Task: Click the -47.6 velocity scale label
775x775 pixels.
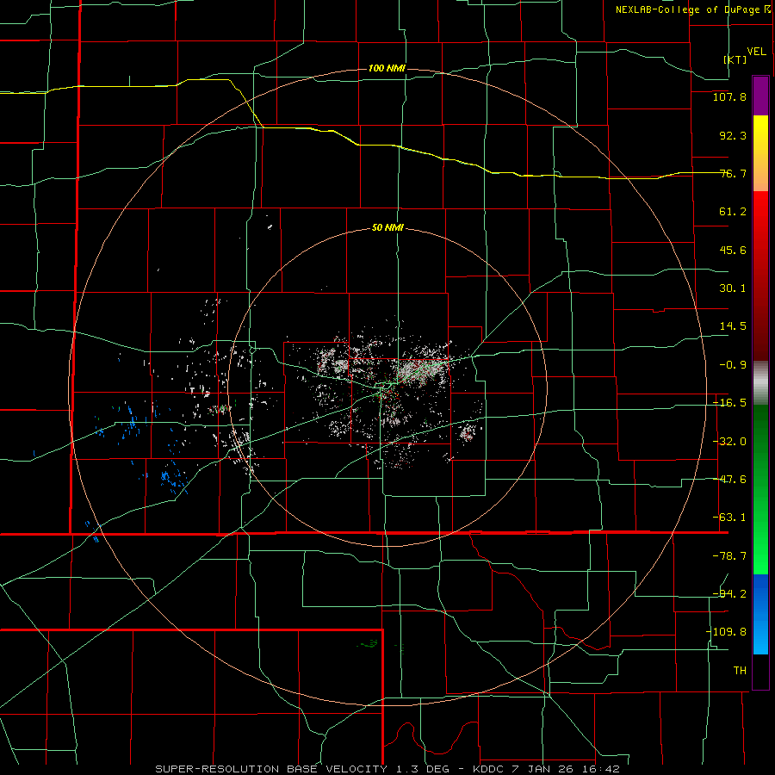Action: click(729, 480)
